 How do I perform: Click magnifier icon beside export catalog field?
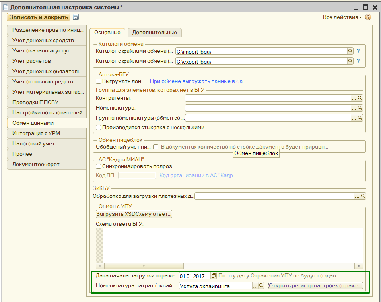coord(350,61)
